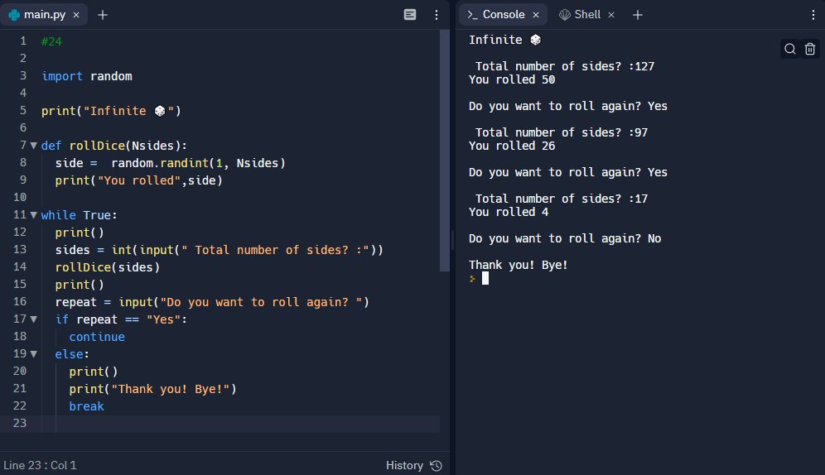Viewport: 825px width, 475px height.
Task: Click Python file icon on main.py tab
Action: [x=14, y=15]
